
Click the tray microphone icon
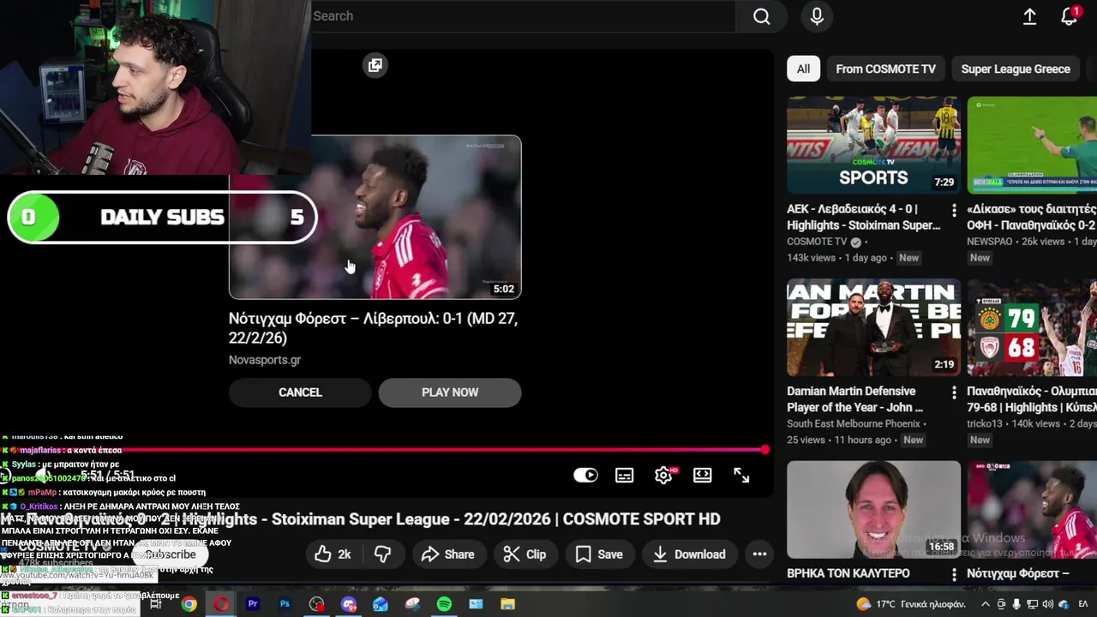click(1016, 604)
